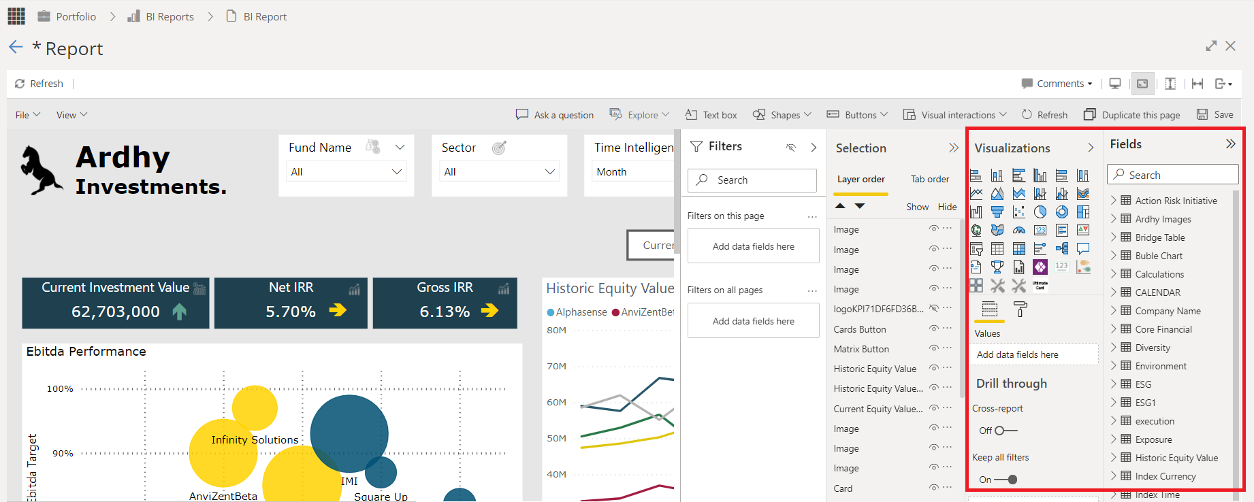Toggle Cross-report drill through switch

[x=1006, y=431]
